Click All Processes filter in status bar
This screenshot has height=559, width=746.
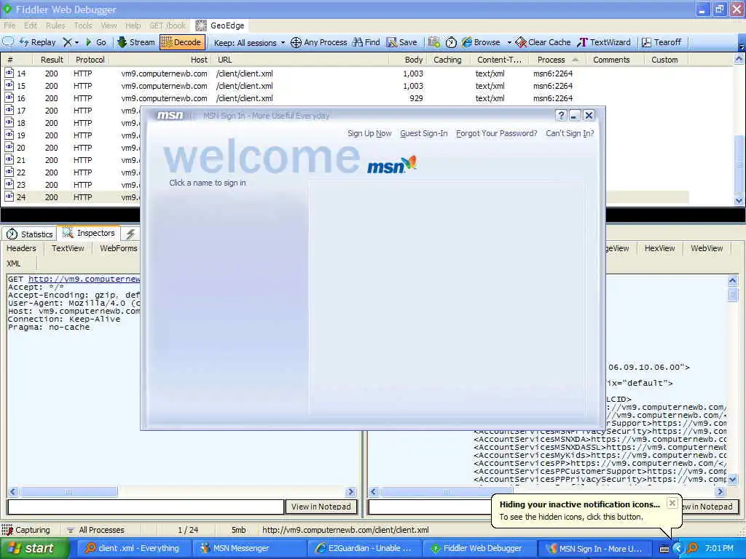pyautogui.click(x=95, y=530)
